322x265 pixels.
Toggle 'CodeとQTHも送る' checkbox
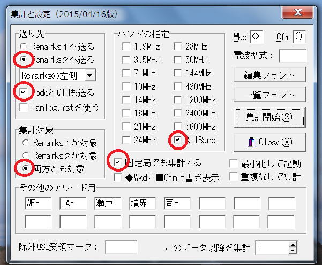24,92
